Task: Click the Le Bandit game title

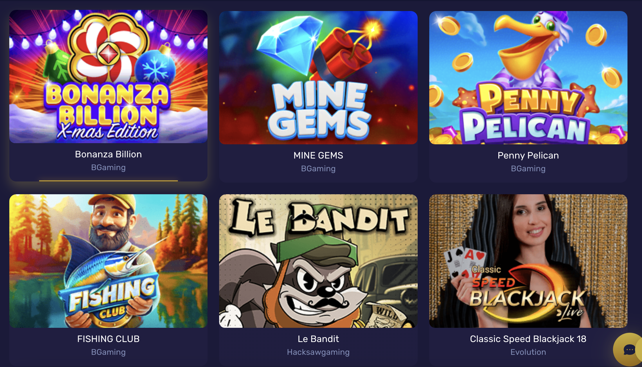Action: 318,339
